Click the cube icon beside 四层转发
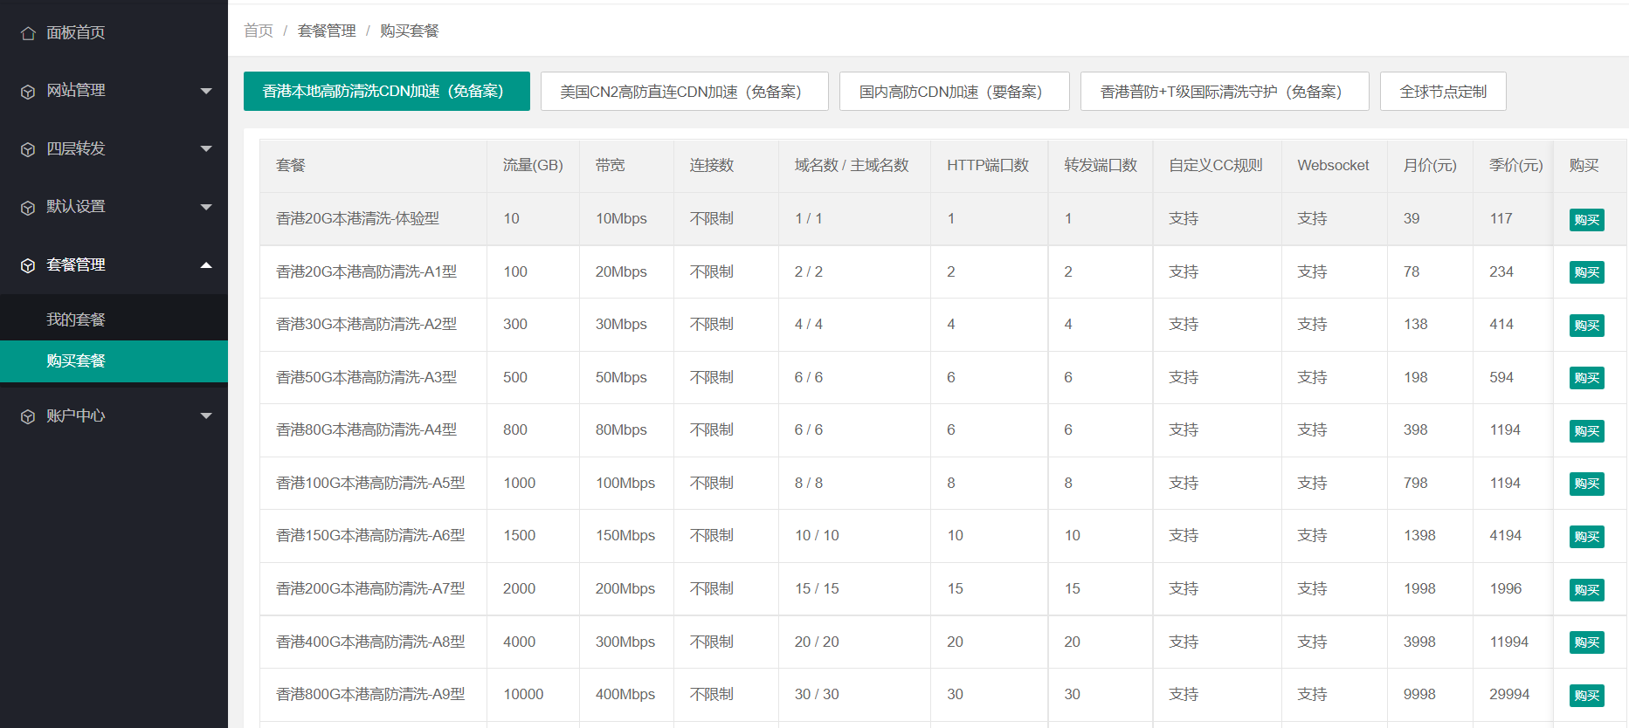 click(28, 149)
